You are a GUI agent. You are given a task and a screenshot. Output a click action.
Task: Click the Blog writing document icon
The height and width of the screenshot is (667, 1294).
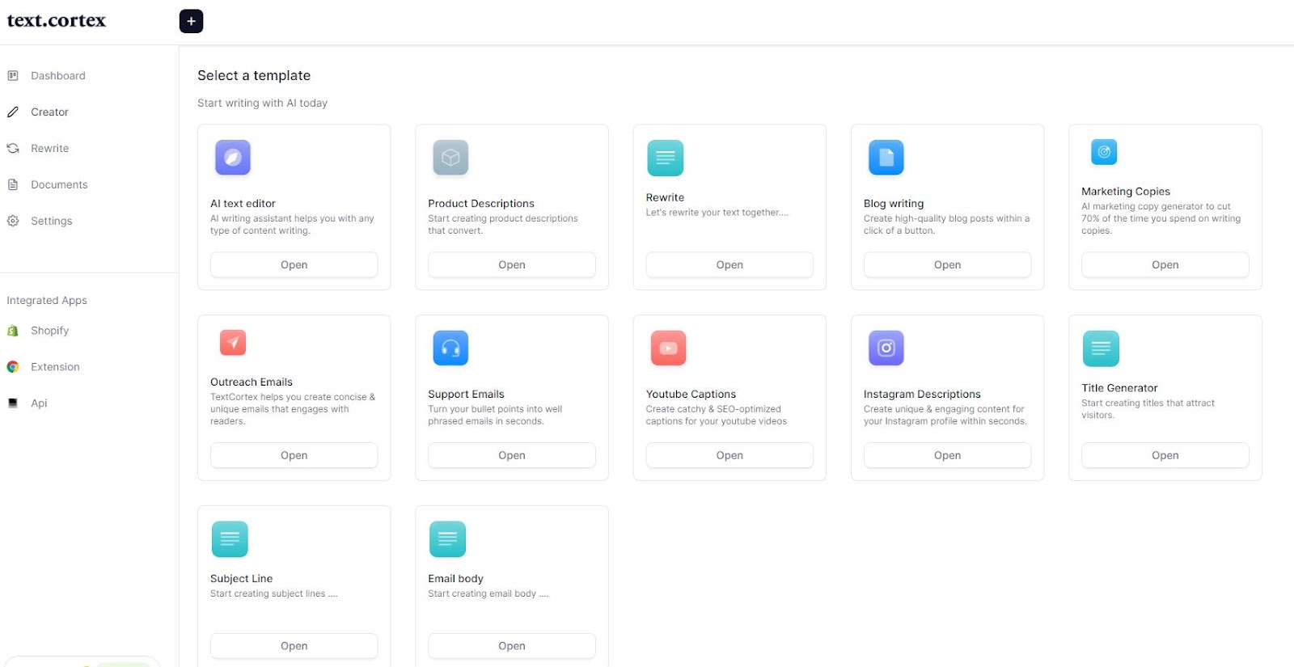click(886, 158)
